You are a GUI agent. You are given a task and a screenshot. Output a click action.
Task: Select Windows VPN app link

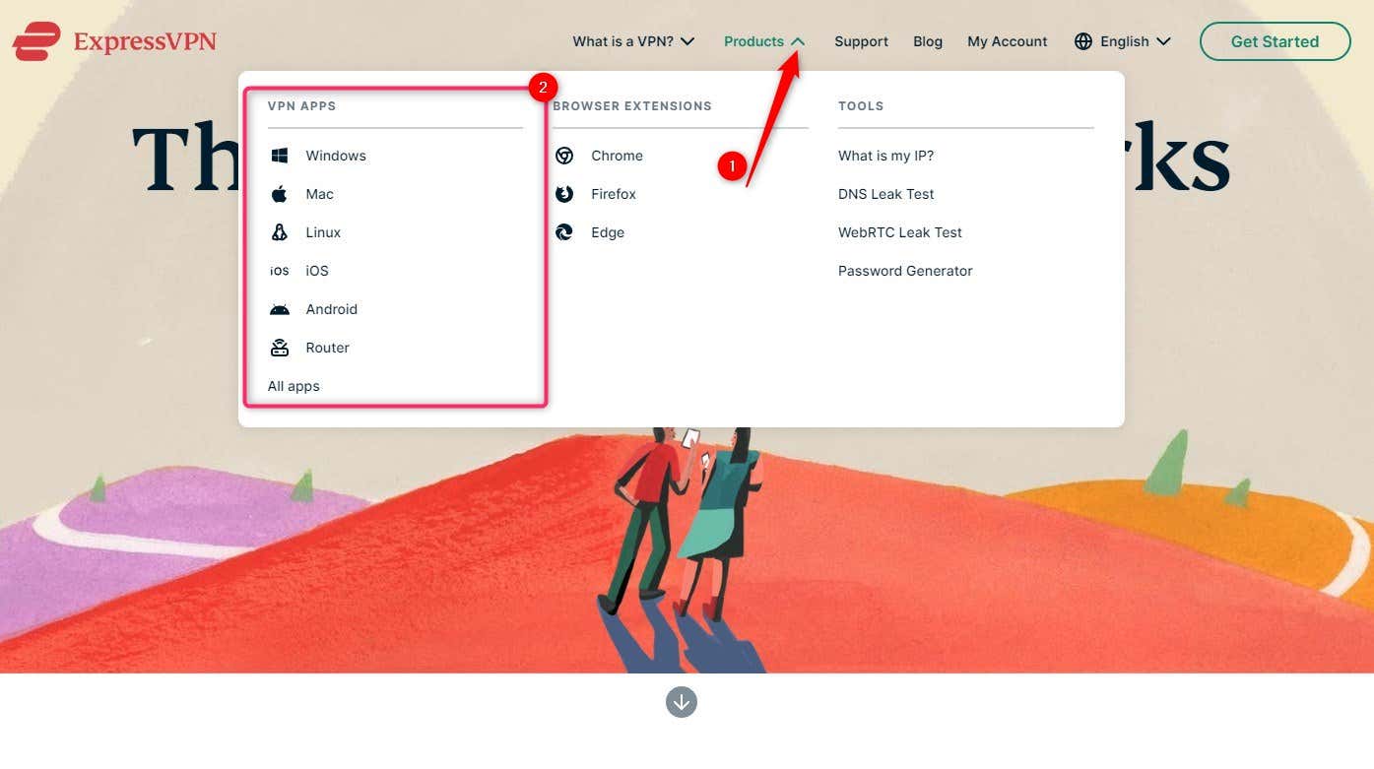point(336,156)
